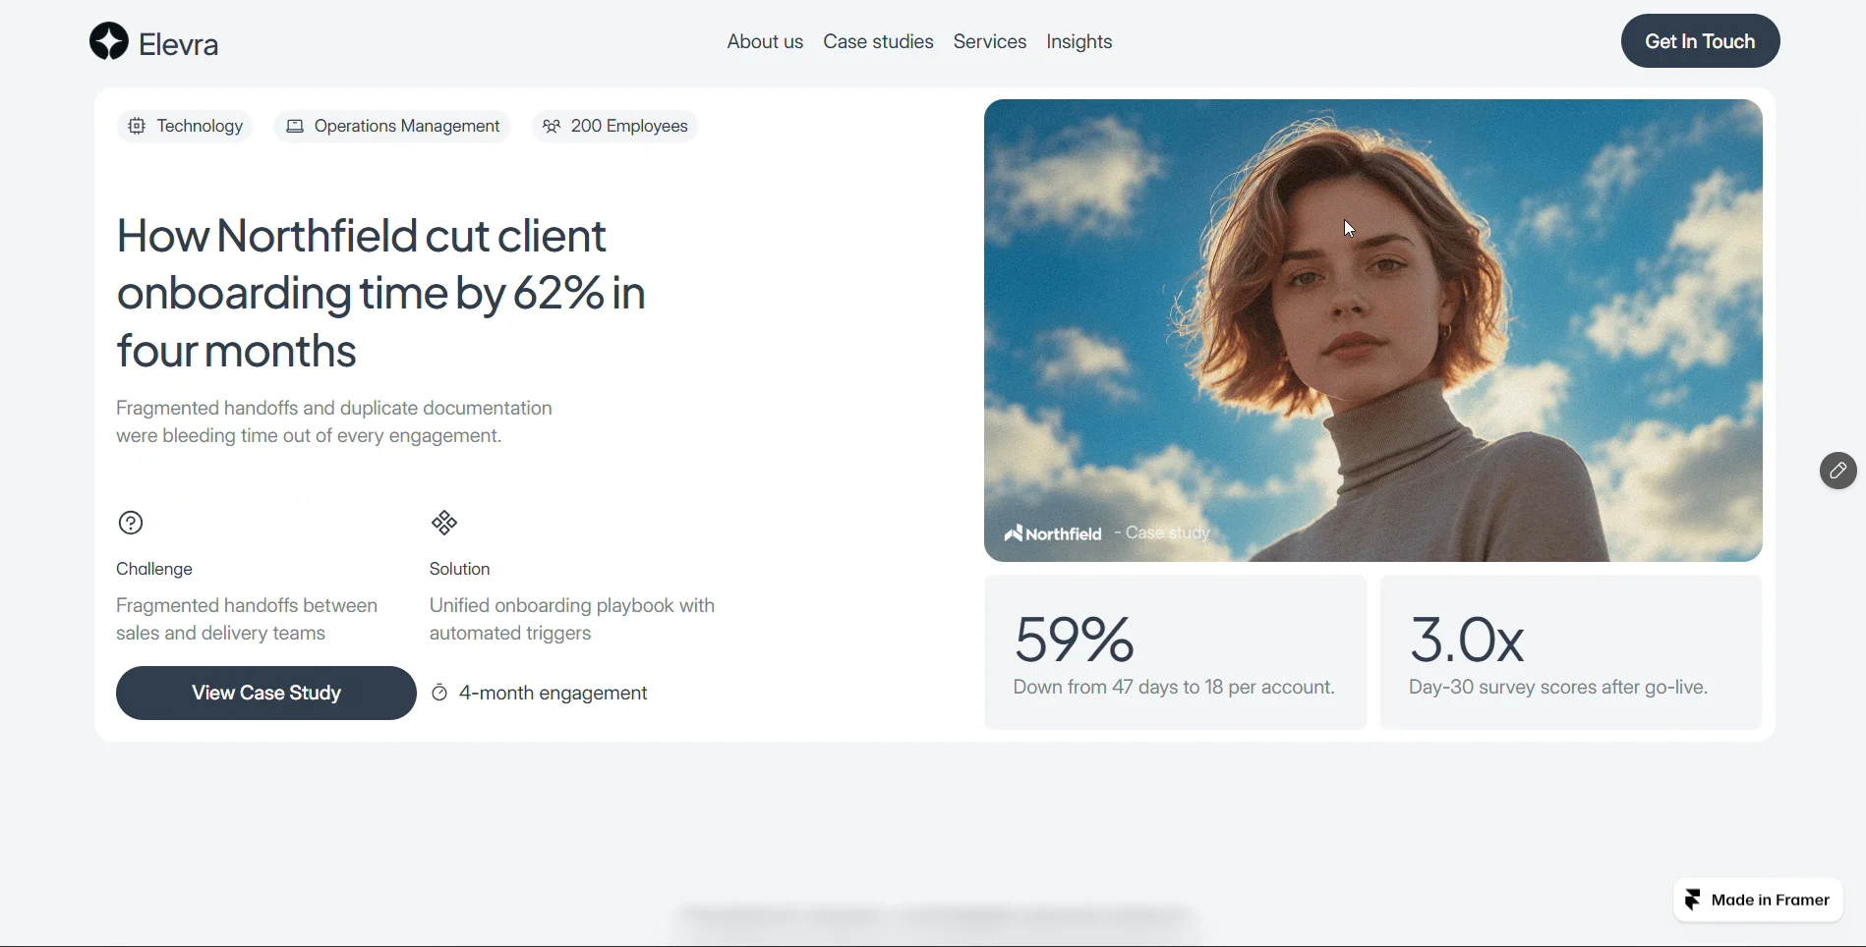Click the Made in Framer badge
Screen dimensions: 1866x947
1758,900
